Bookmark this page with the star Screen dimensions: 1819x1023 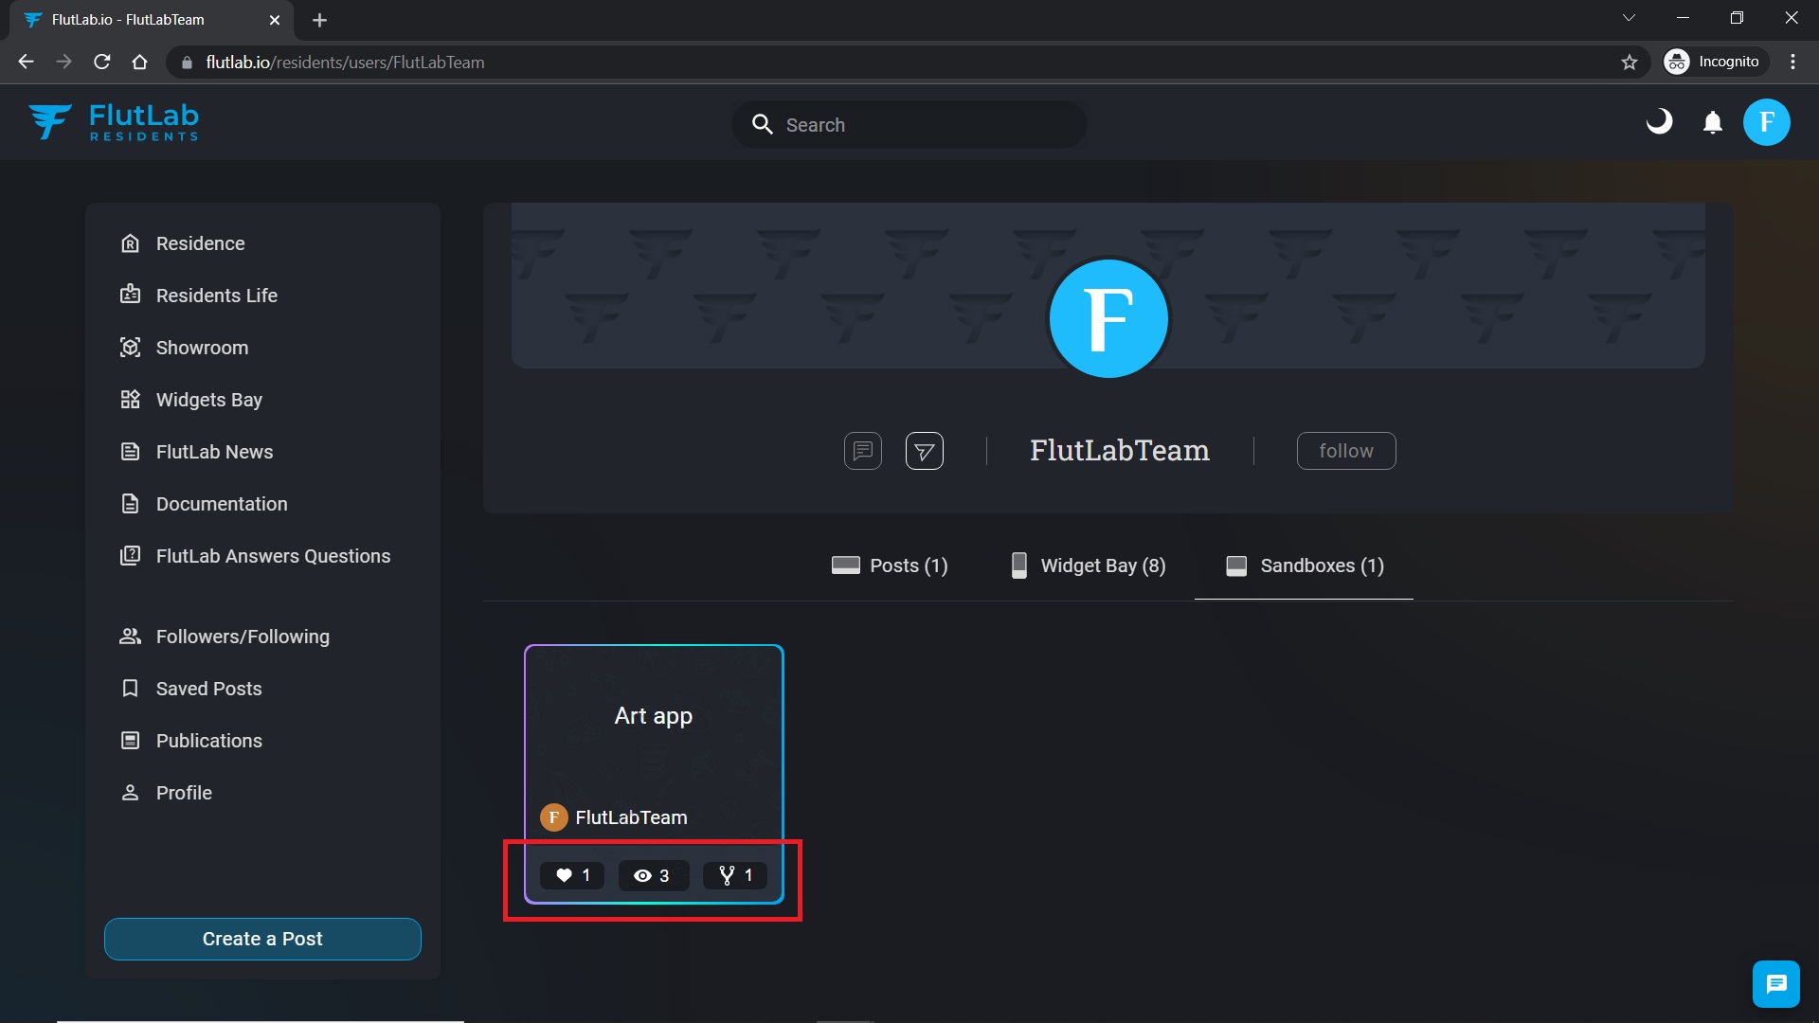tap(1630, 63)
